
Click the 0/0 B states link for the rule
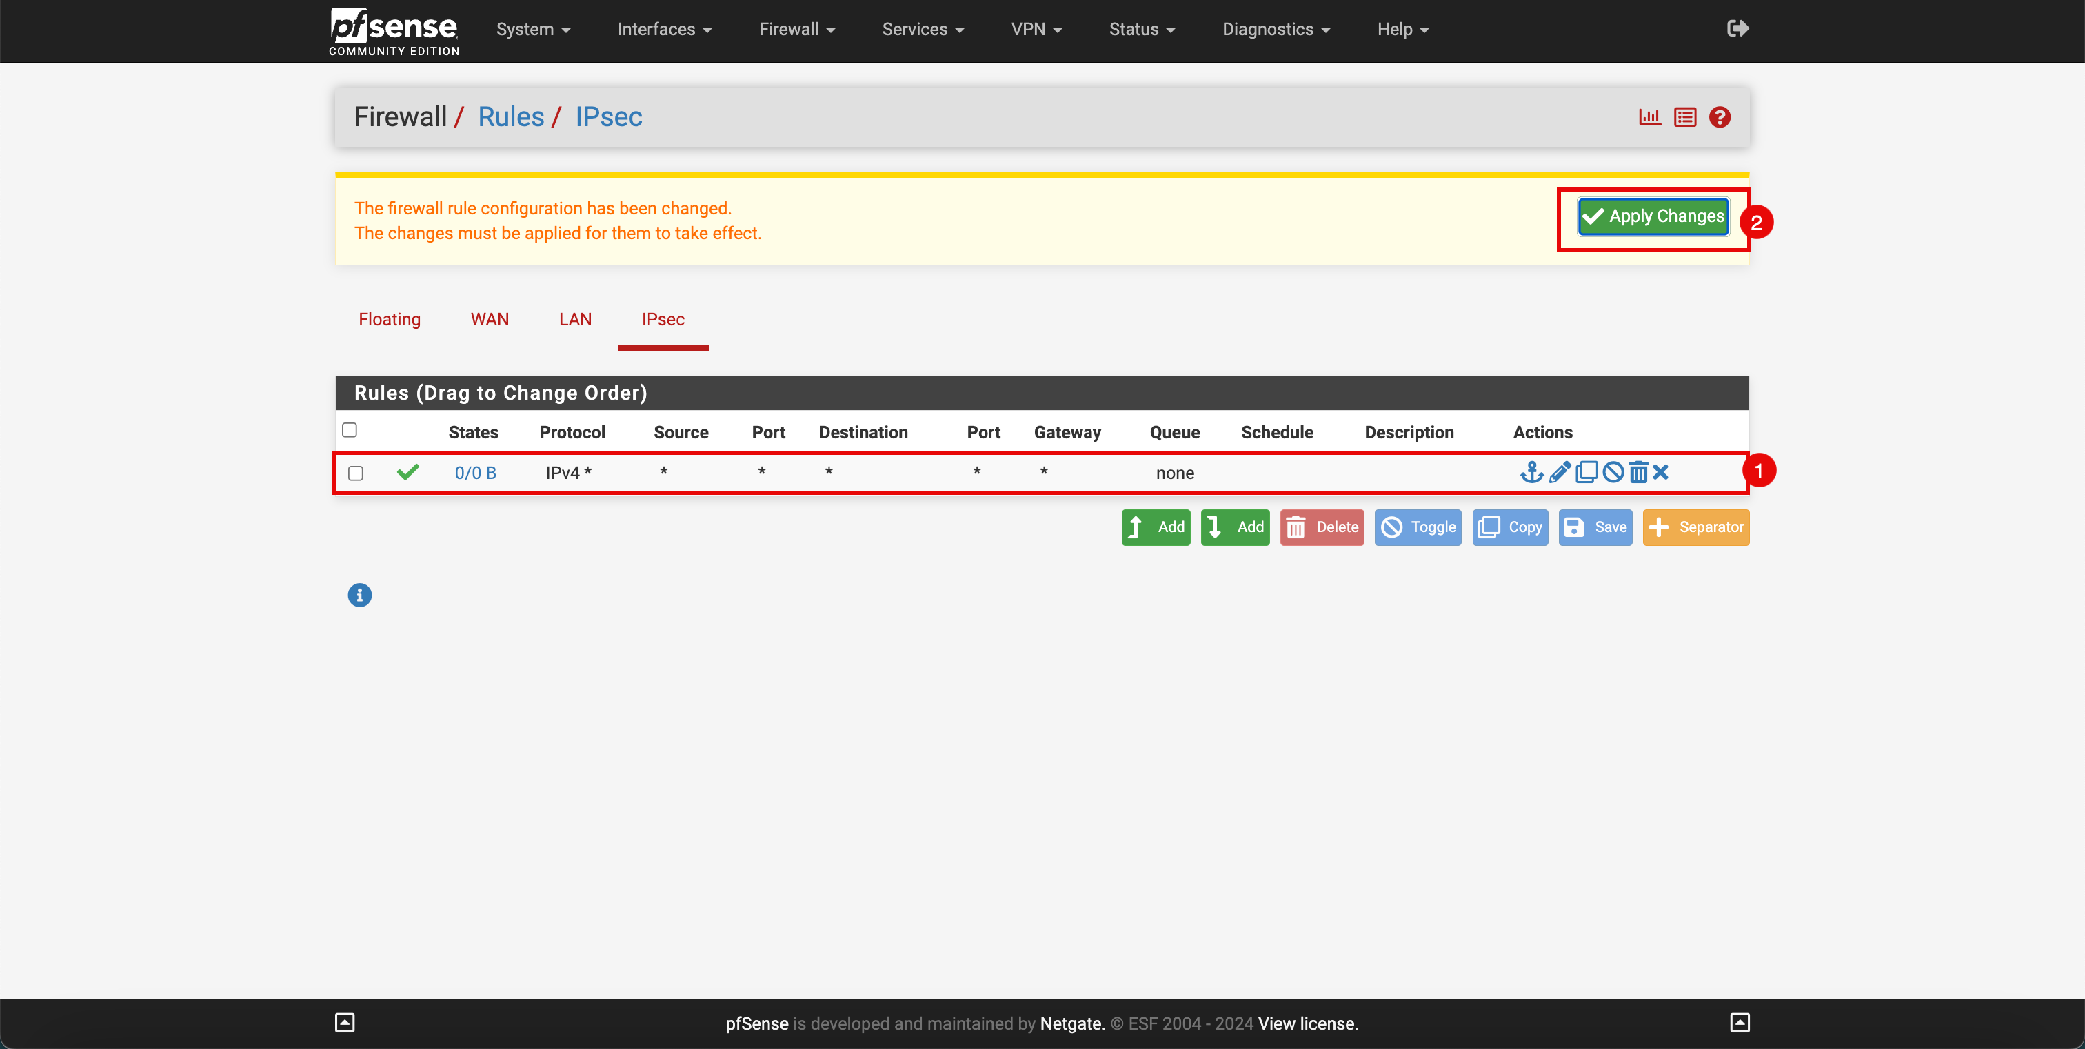(476, 472)
